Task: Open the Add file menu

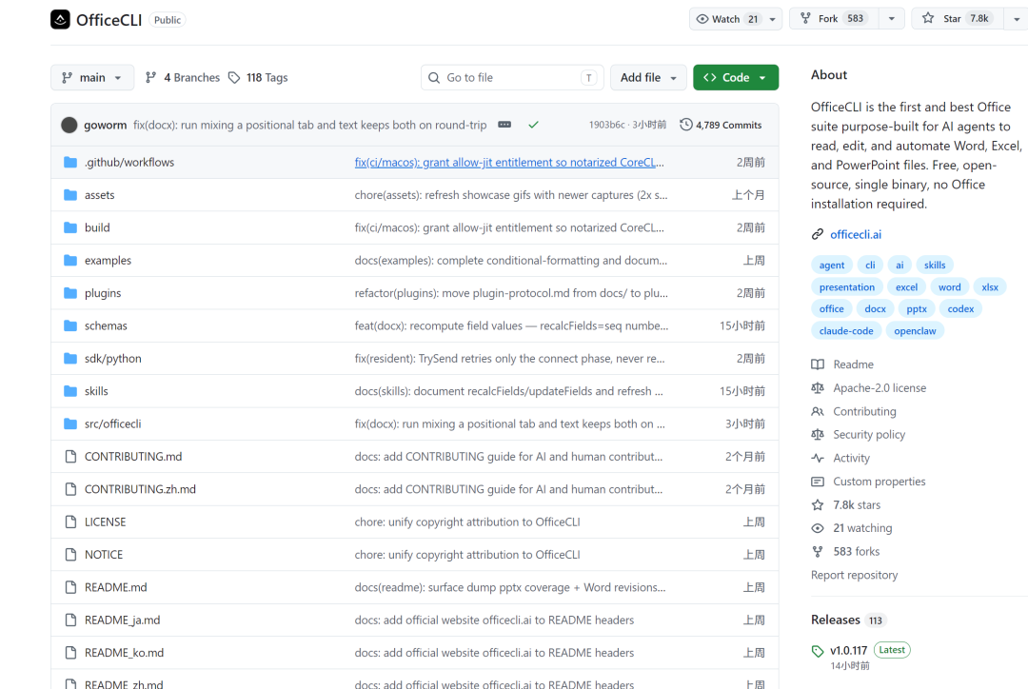Action: (648, 77)
